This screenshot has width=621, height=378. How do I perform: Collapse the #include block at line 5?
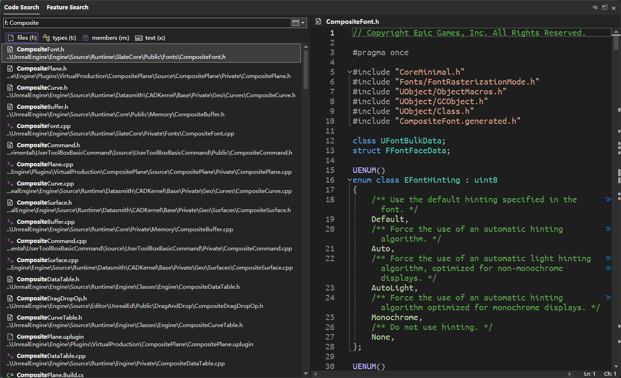(349, 72)
